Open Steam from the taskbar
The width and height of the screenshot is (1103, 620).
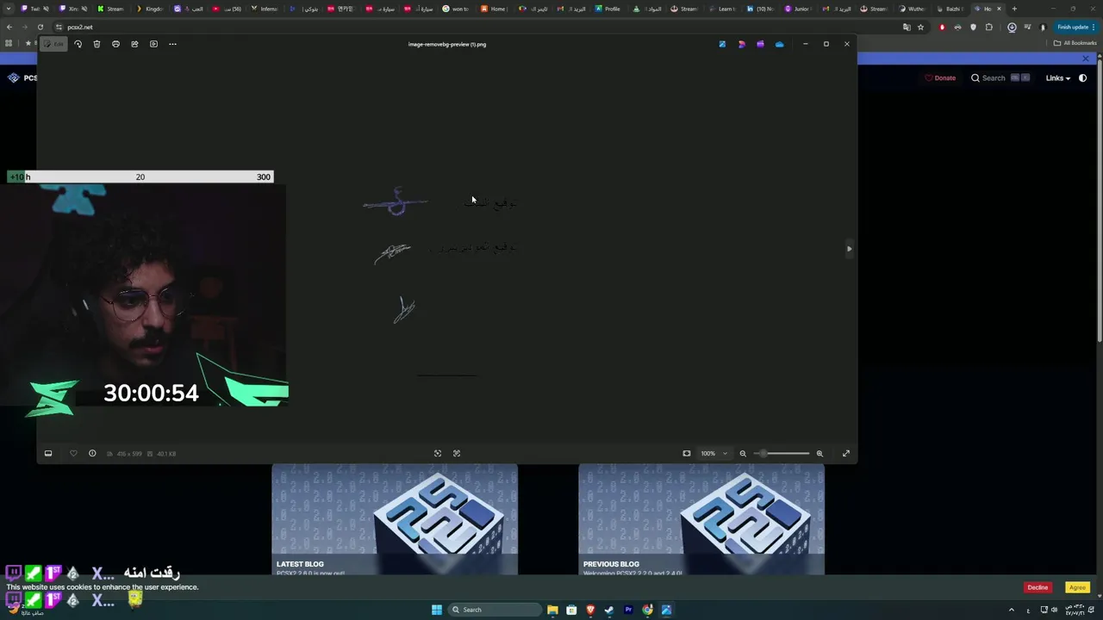[609, 610]
